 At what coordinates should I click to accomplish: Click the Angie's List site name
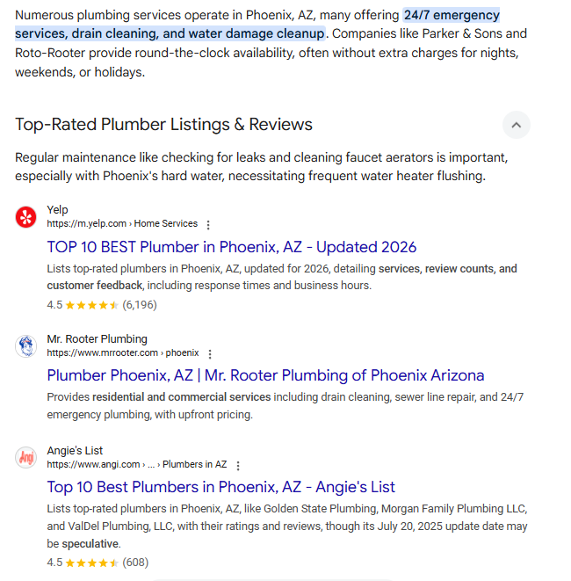pos(75,451)
